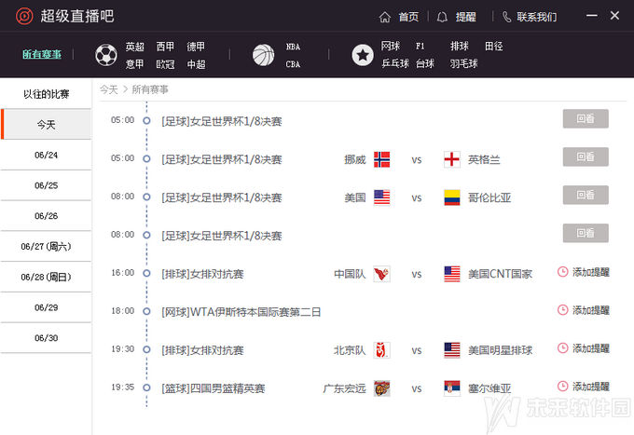Screen dimensions: 634x435
Task: Click 联系我们 link in title bar
Action: tap(536, 17)
